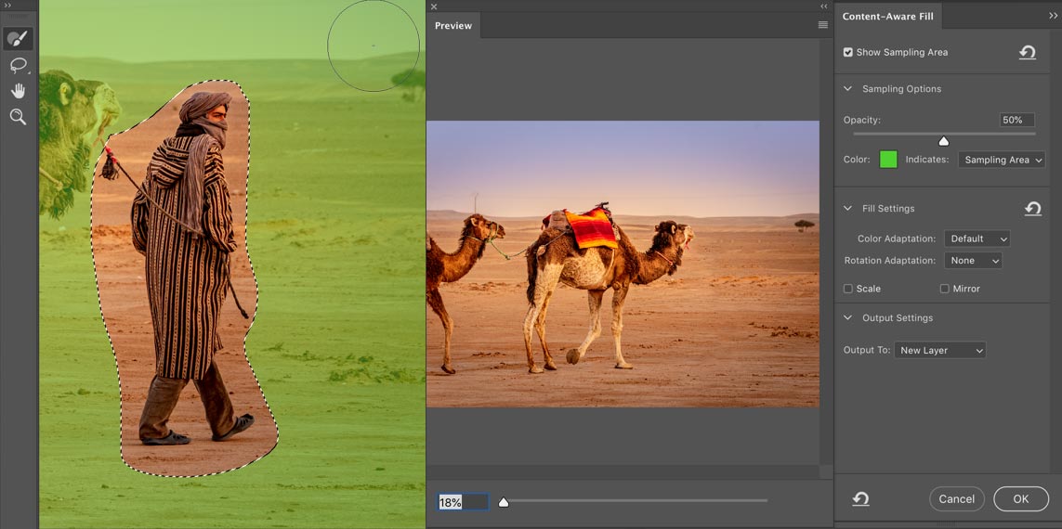Enable the Scale checkbox
This screenshot has height=529, width=1062.
pyautogui.click(x=848, y=289)
